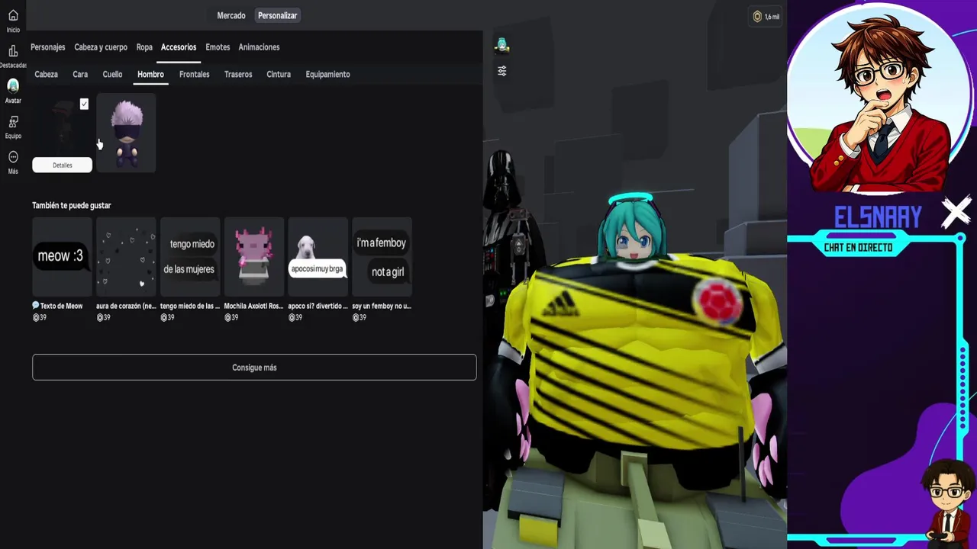Click the Robux balance 1,6 mil icon
This screenshot has width=977, height=549.
click(766, 17)
